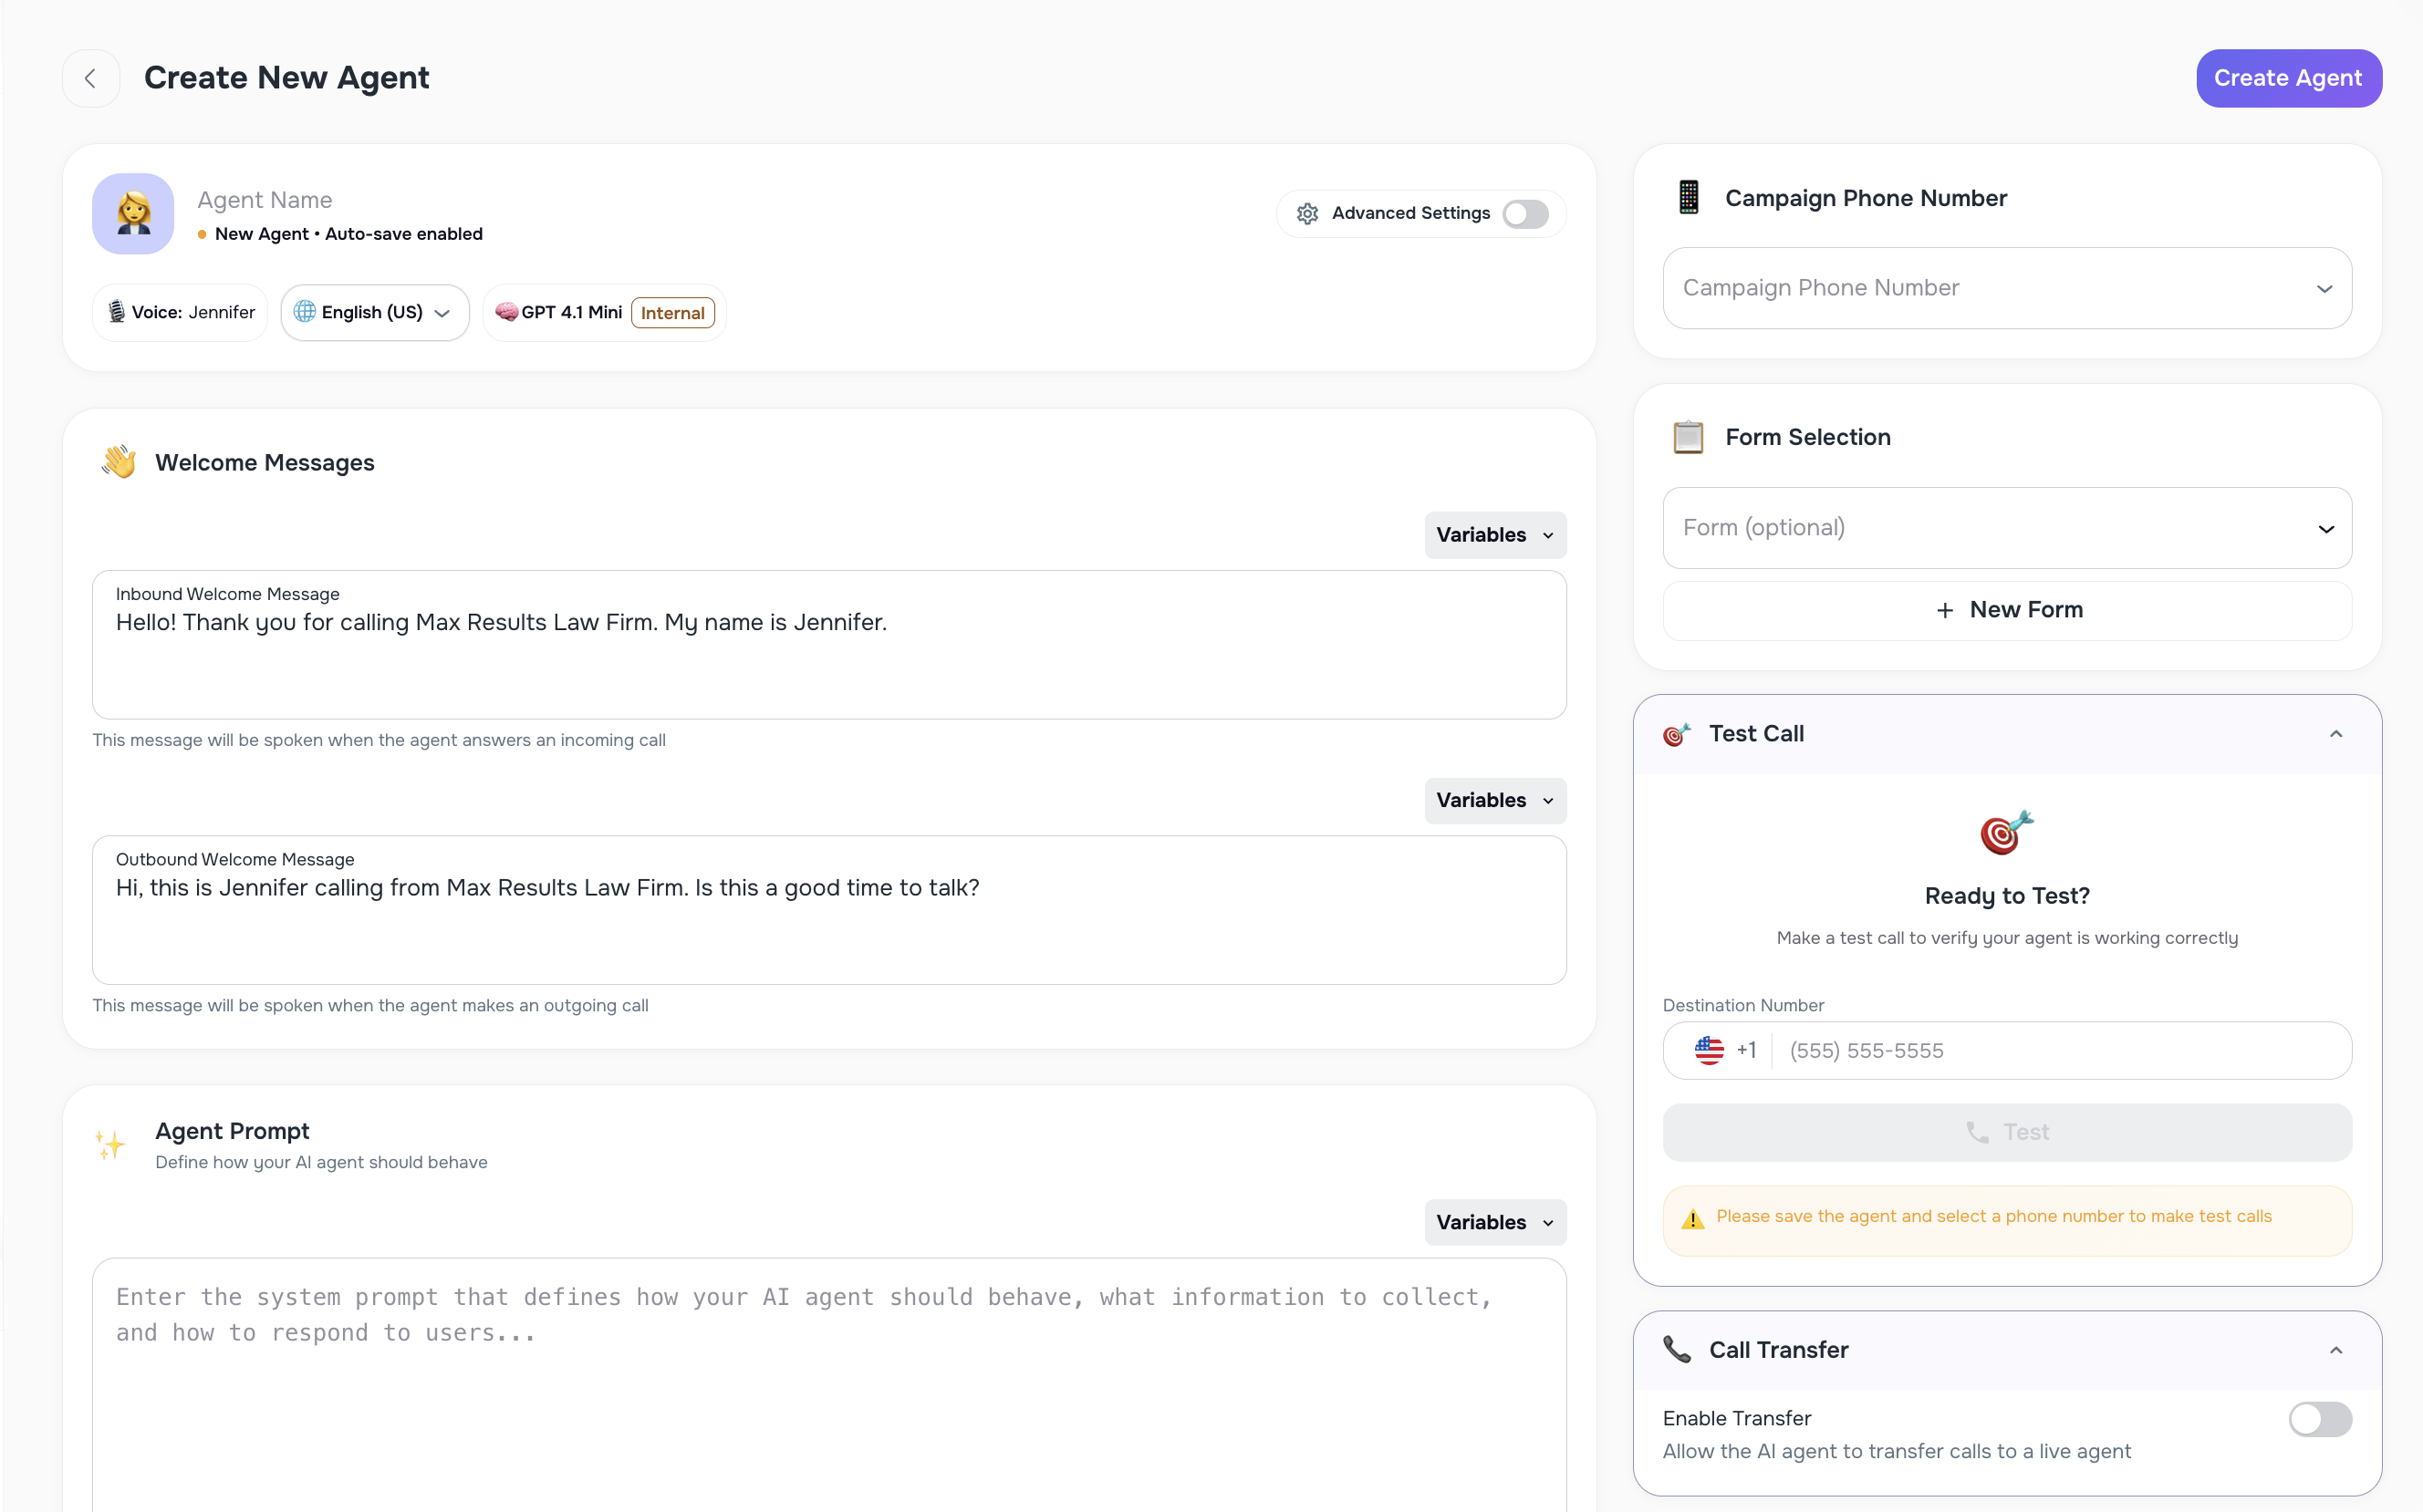Click the target icon beside Test Call
Image resolution: width=2423 pixels, height=1512 pixels.
[x=1678, y=733]
